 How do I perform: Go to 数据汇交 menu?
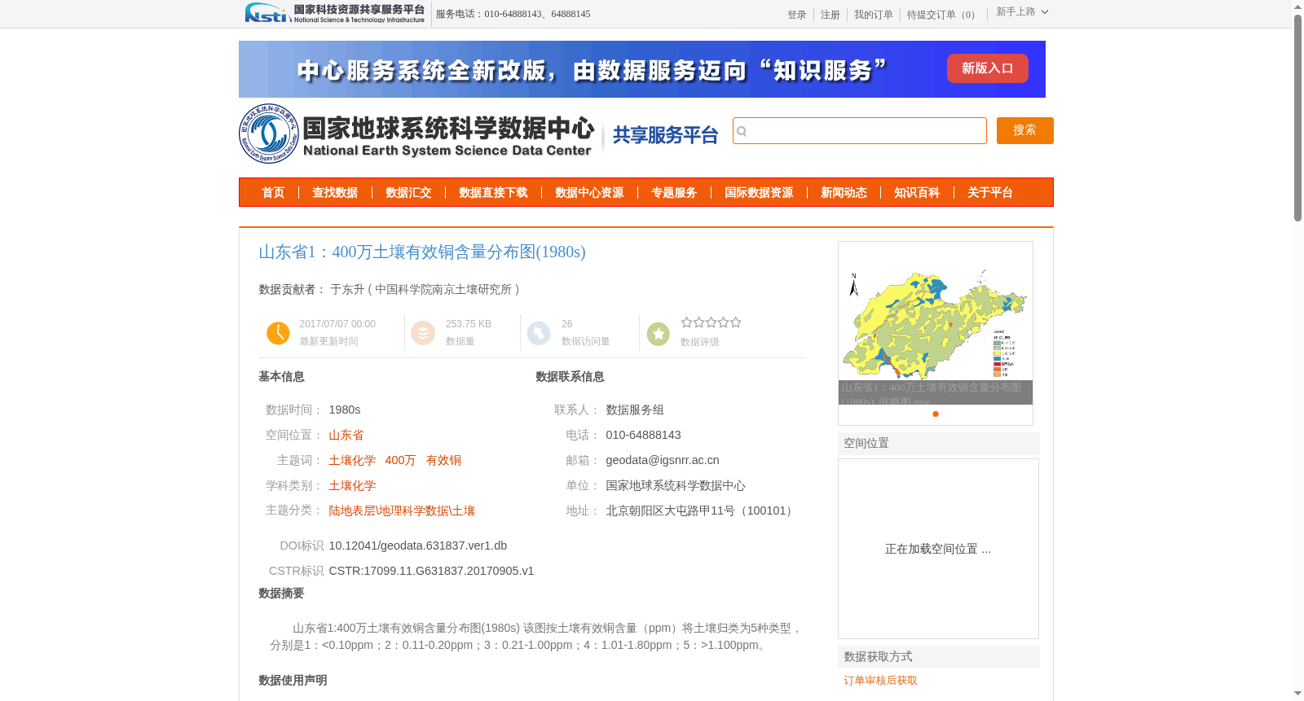click(x=408, y=193)
